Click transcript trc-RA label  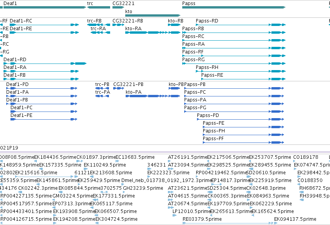[x=98, y=29]
